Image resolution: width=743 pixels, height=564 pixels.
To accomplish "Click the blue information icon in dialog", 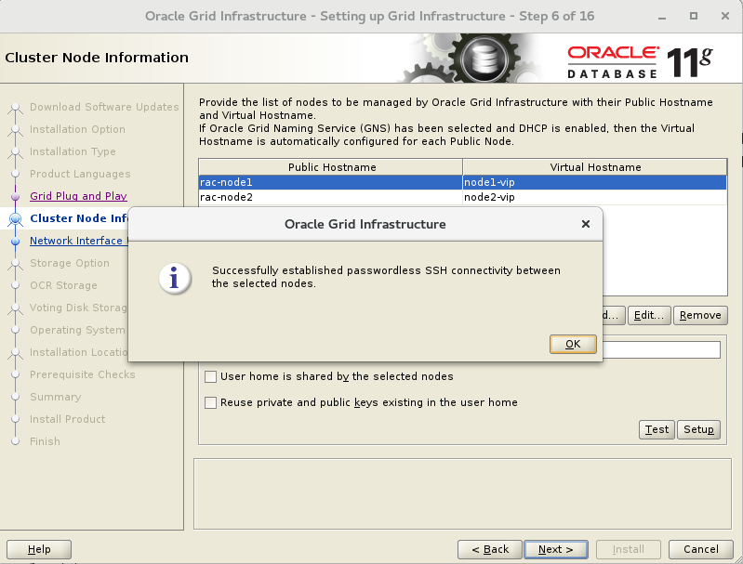I will point(175,278).
